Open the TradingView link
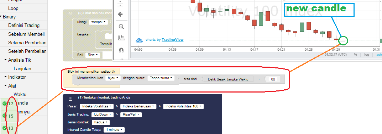The height and width of the screenshot is (134, 382). click(172, 40)
